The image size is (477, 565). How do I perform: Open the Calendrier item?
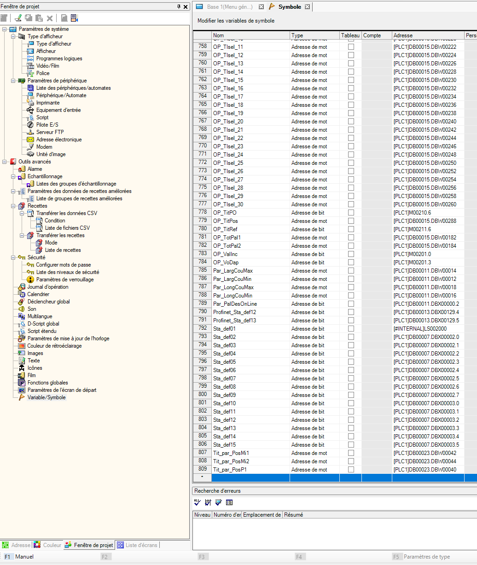point(38,294)
